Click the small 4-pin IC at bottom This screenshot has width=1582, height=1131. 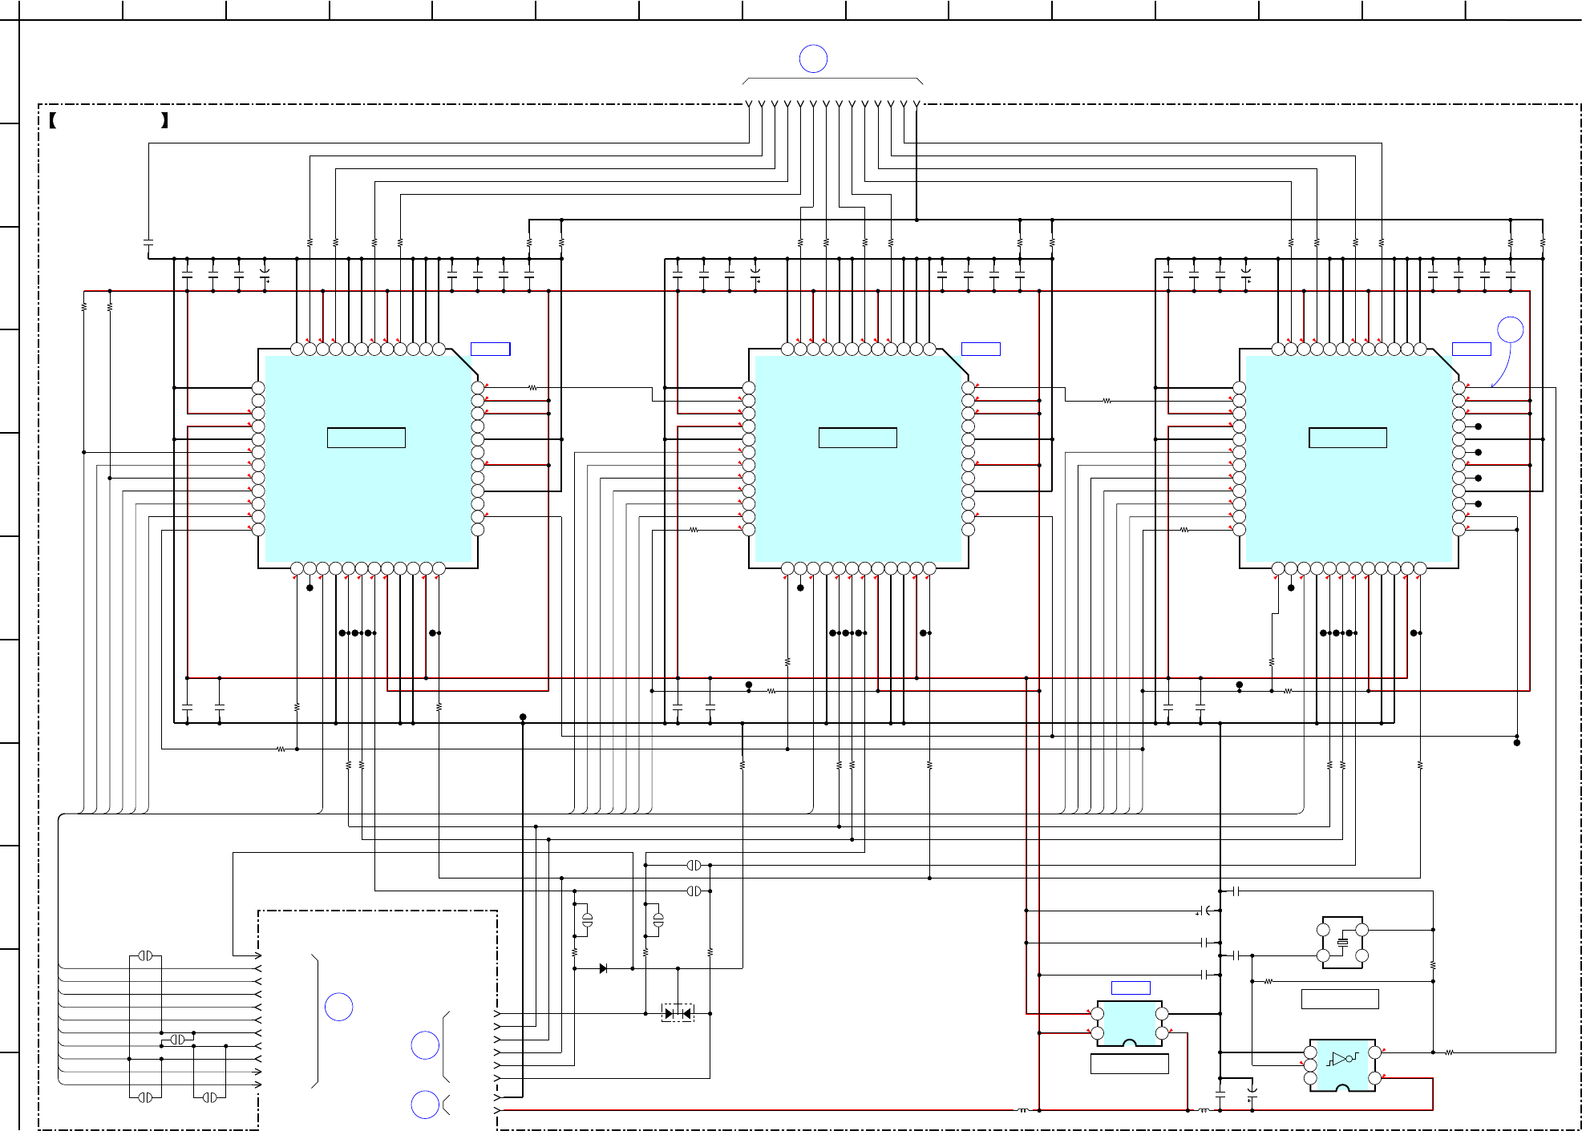click(x=1130, y=1024)
